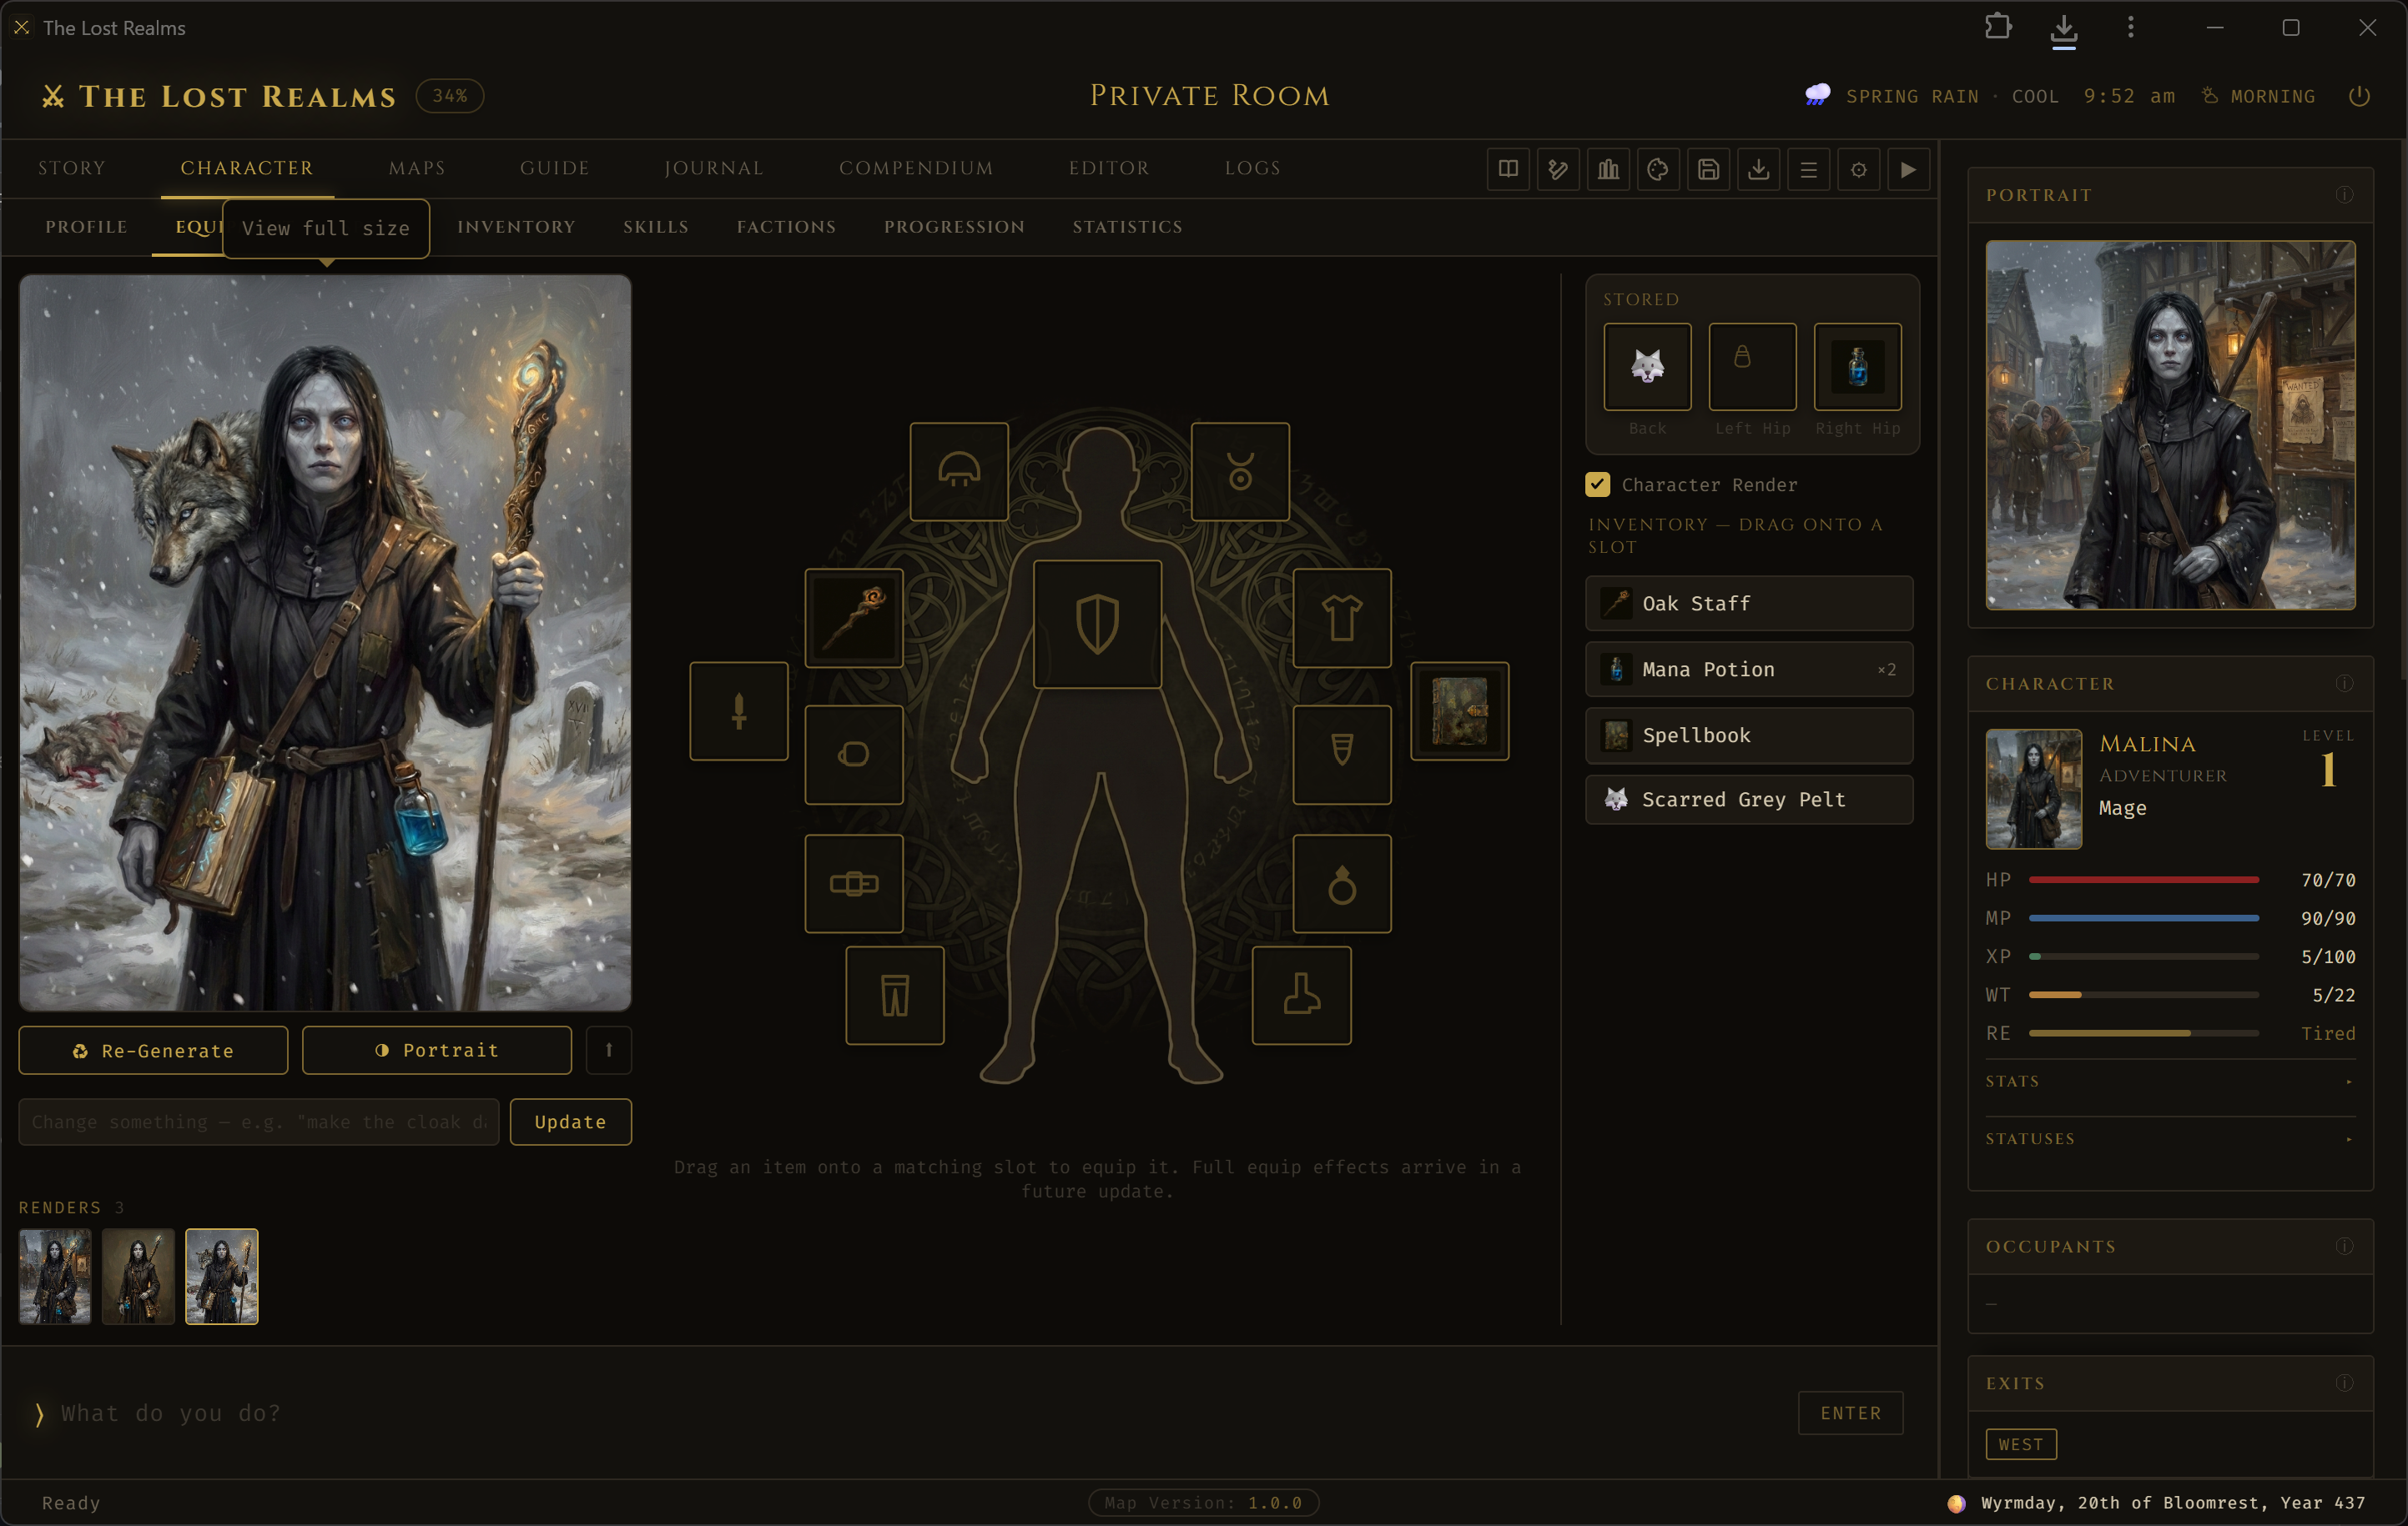Select the helmet head equipment slot
Viewport: 2408px width, 1526px height.
(959, 470)
